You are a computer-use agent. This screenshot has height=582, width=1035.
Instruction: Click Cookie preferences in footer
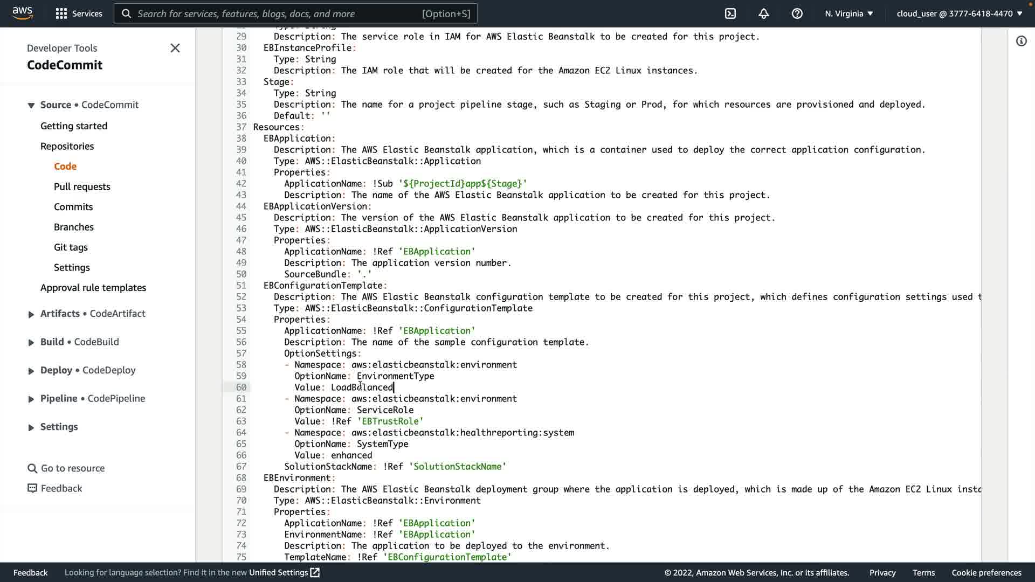point(986,572)
